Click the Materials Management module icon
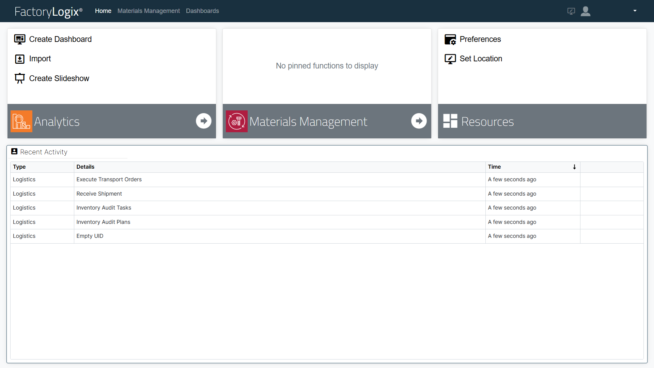This screenshot has height=368, width=654. click(x=236, y=121)
